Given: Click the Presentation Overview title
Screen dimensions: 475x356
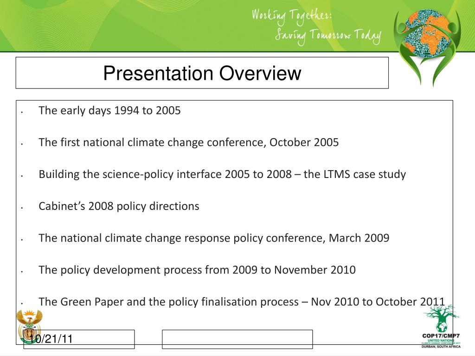Looking at the screenshot, I should tap(202, 73).
